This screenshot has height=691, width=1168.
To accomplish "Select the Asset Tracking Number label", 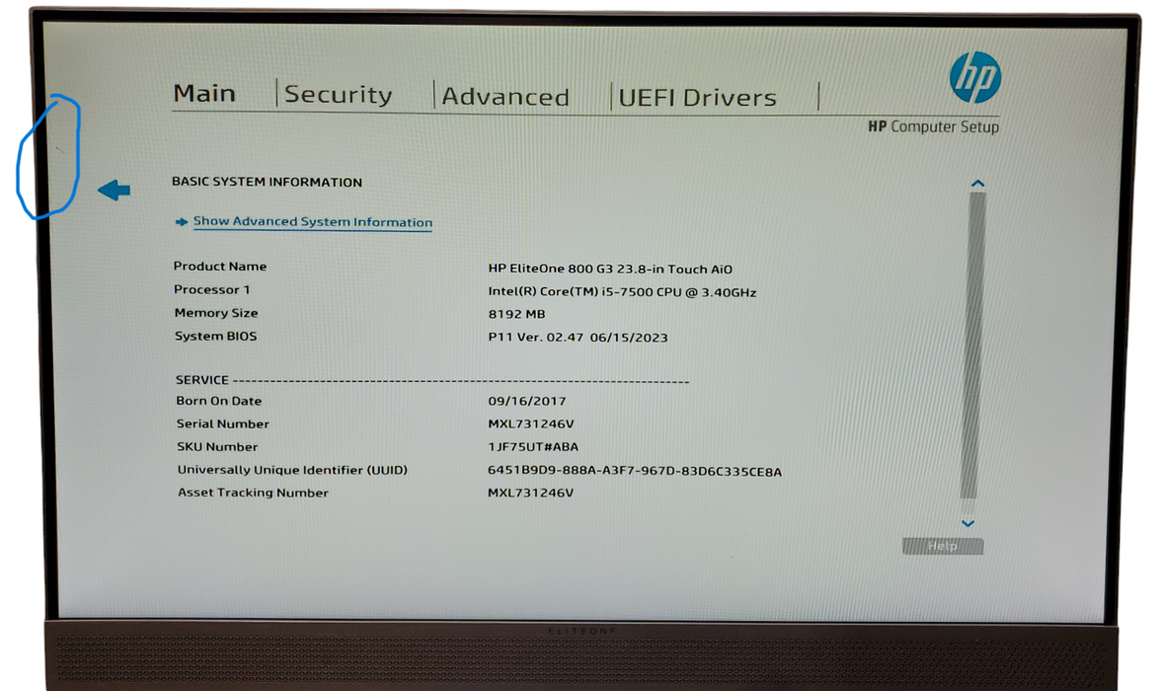I will tap(253, 493).
